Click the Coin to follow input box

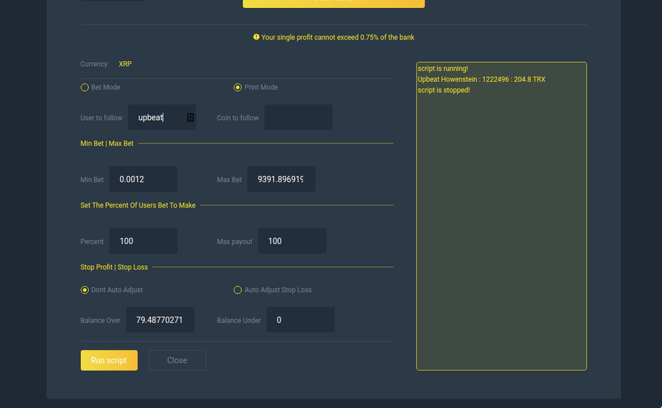(x=298, y=118)
